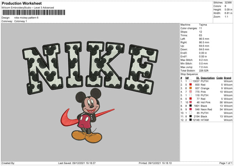Viewport: 234px width, 166px height.
Task: Click the NIKE lettering in the design preview
Action: [90, 67]
